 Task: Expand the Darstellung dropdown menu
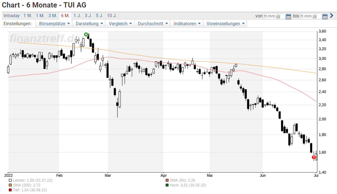tap(89, 24)
